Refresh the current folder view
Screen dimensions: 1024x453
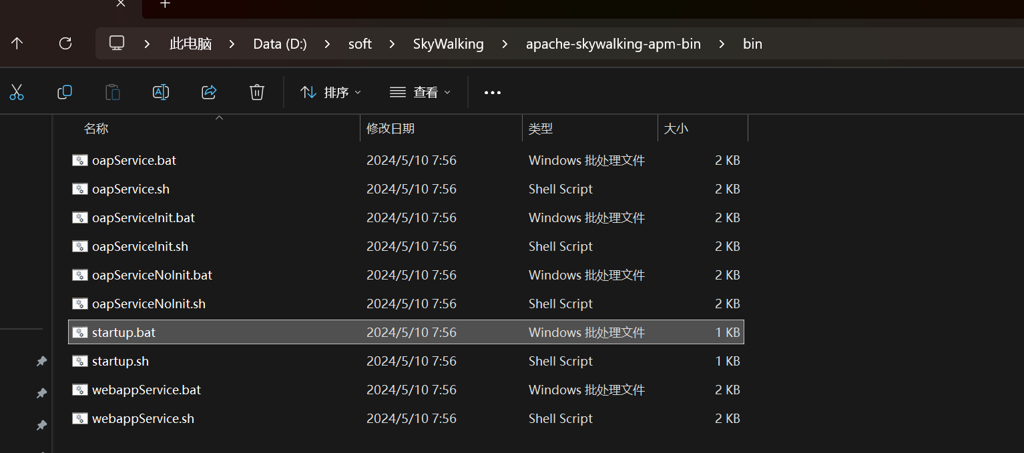coord(65,43)
